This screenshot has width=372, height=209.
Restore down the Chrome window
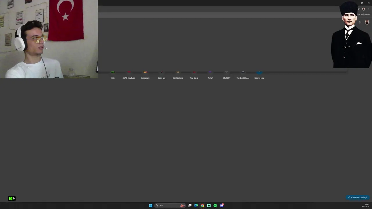[x=362, y=3]
